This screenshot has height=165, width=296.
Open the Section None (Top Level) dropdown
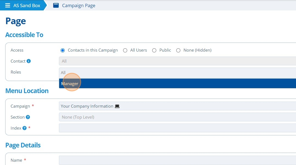click(177, 117)
